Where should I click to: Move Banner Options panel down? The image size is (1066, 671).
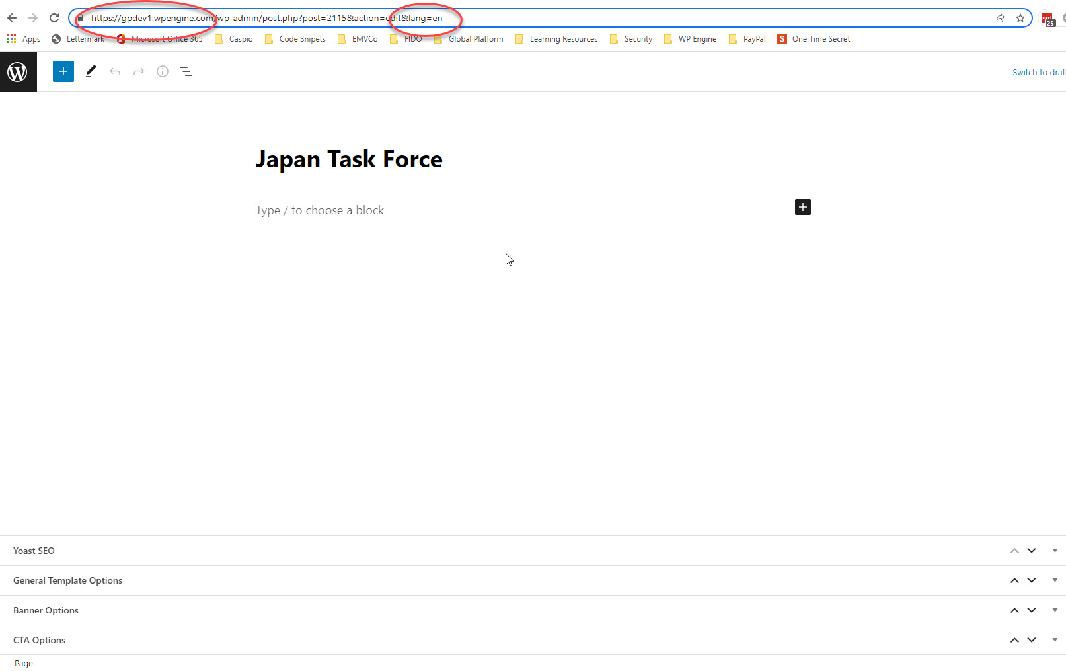click(x=1032, y=610)
